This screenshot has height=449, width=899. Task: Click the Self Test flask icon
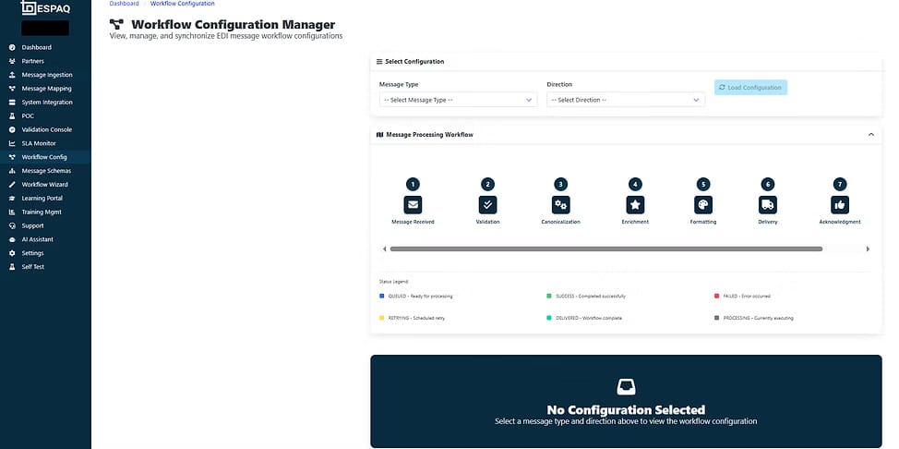[x=12, y=267]
